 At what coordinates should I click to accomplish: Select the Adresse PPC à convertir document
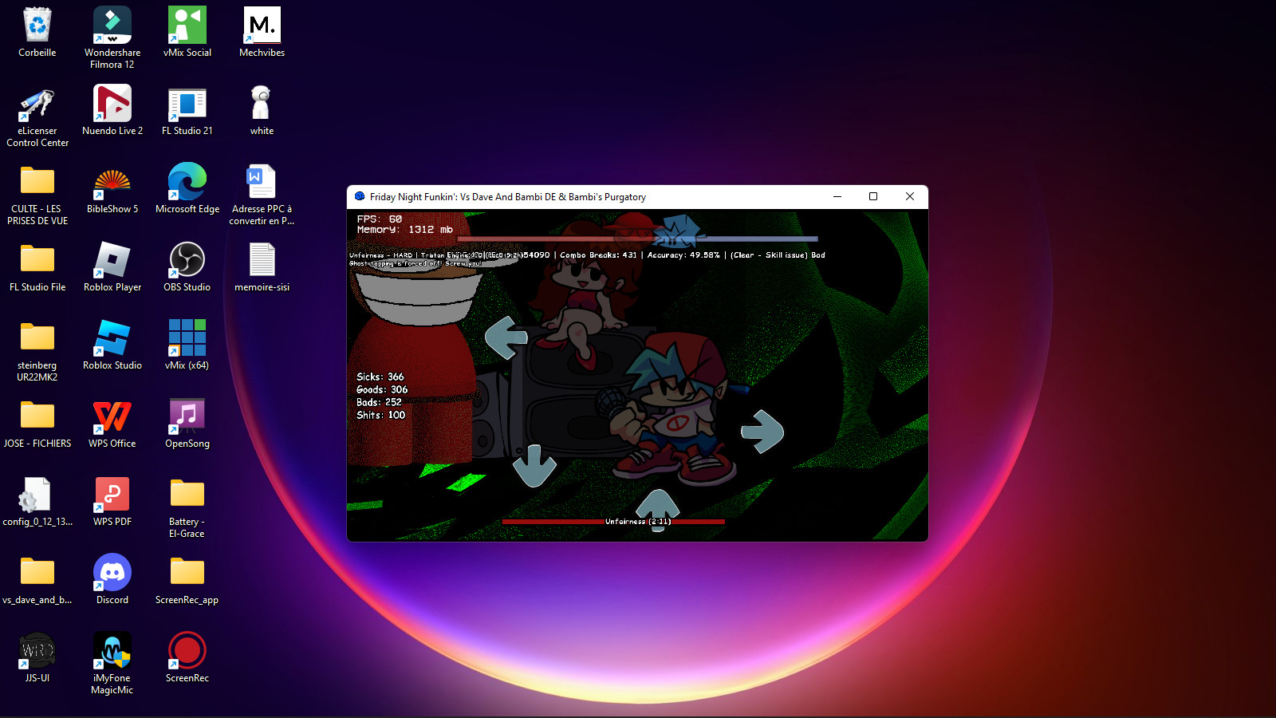coord(262,195)
